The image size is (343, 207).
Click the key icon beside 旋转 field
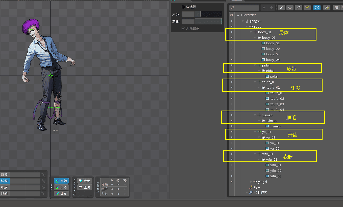tap(43, 175)
